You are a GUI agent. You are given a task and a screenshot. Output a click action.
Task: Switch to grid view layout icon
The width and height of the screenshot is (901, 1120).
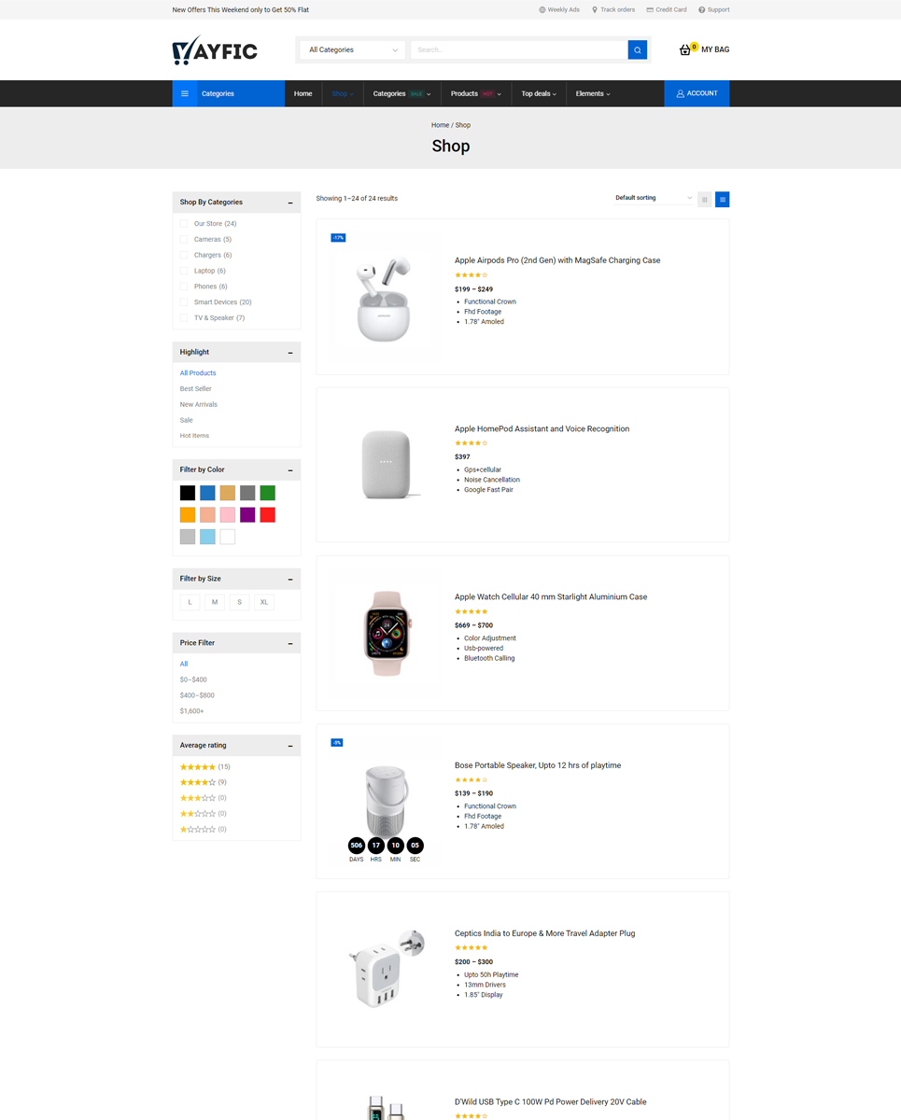coord(705,200)
